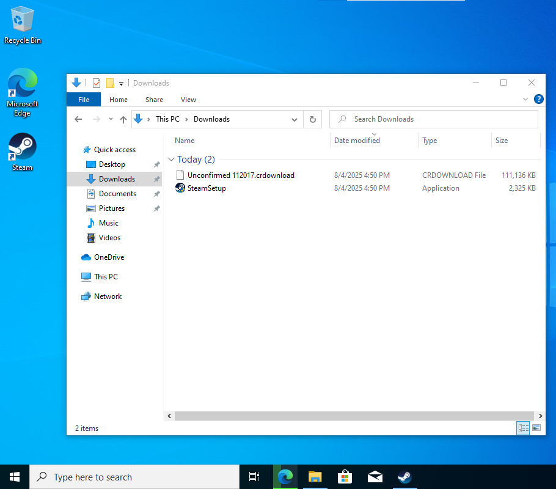Open the blue Help question mark icon
Screen dimensions: 556x489
[539, 99]
